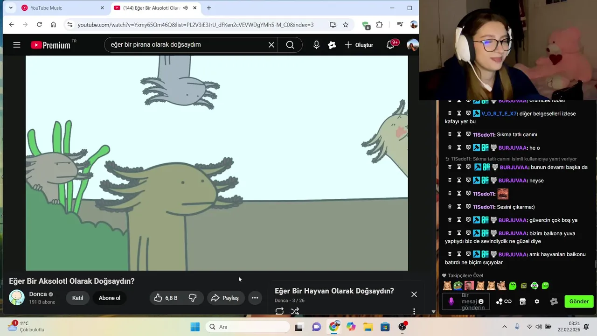Share the video via Paylaş button
597x336 pixels.
(x=225, y=298)
